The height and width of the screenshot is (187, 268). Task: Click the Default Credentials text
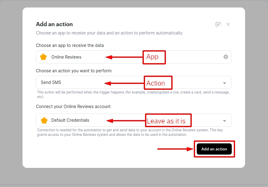[x=70, y=121]
